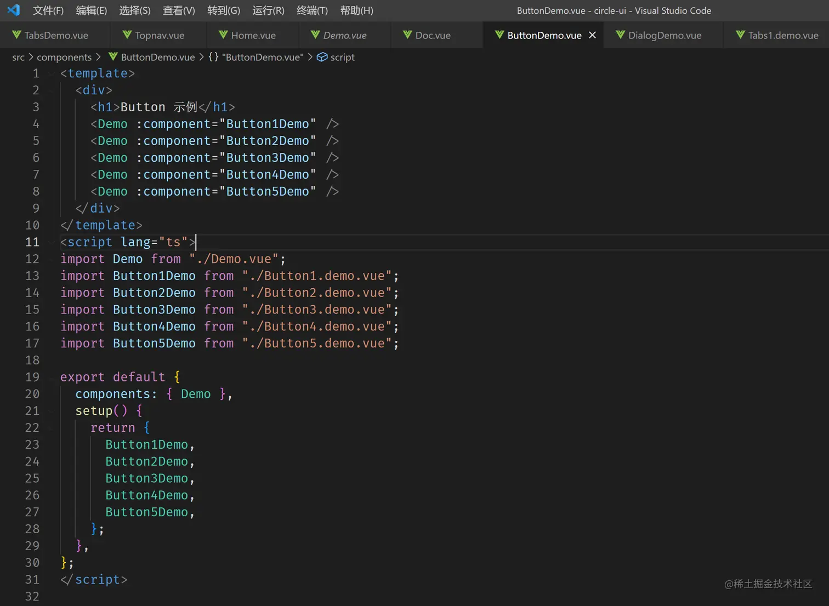Click Vue icon on Home.vue tab

click(x=223, y=35)
